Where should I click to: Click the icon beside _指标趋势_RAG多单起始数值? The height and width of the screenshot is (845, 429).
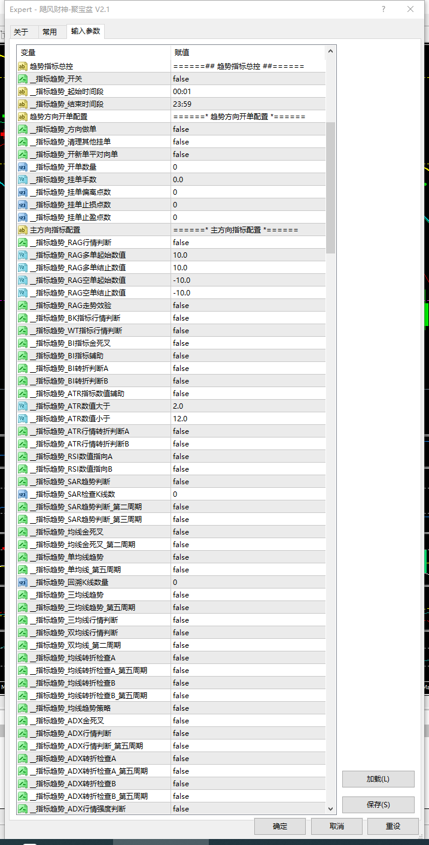point(22,255)
